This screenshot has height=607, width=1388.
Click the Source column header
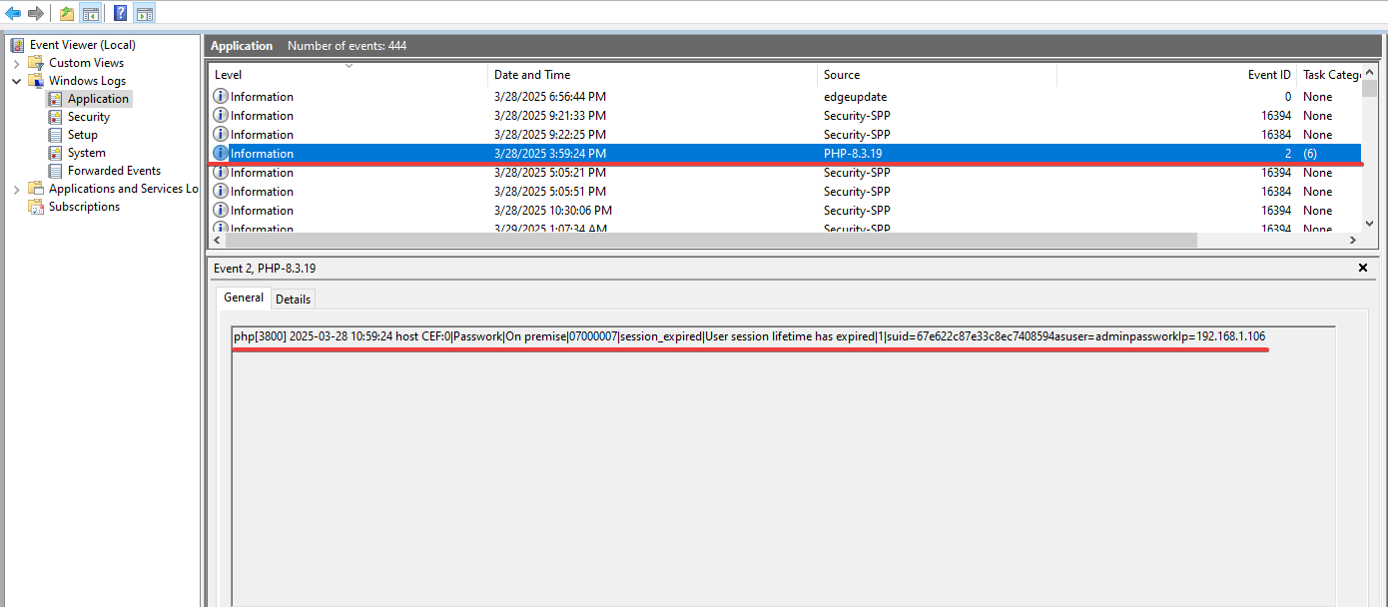point(841,74)
